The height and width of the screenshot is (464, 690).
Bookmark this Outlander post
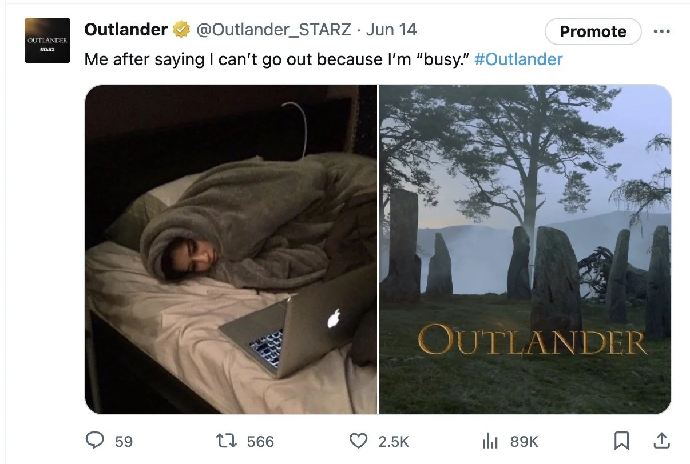tap(621, 441)
